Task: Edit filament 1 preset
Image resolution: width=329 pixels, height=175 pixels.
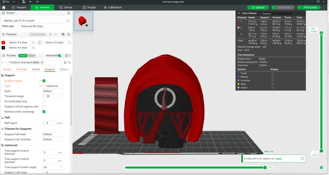Action: pyautogui.click(x=34, y=43)
